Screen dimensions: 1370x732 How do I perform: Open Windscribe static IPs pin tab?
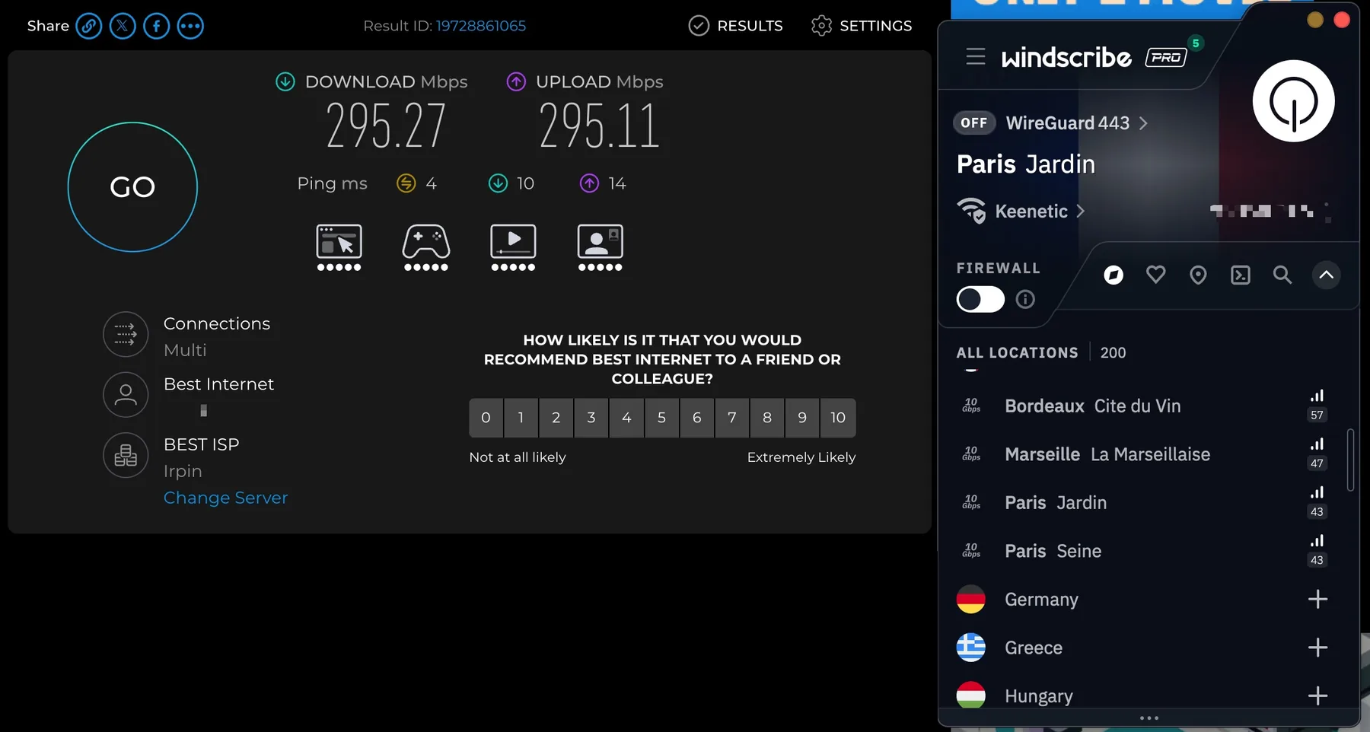pos(1198,275)
